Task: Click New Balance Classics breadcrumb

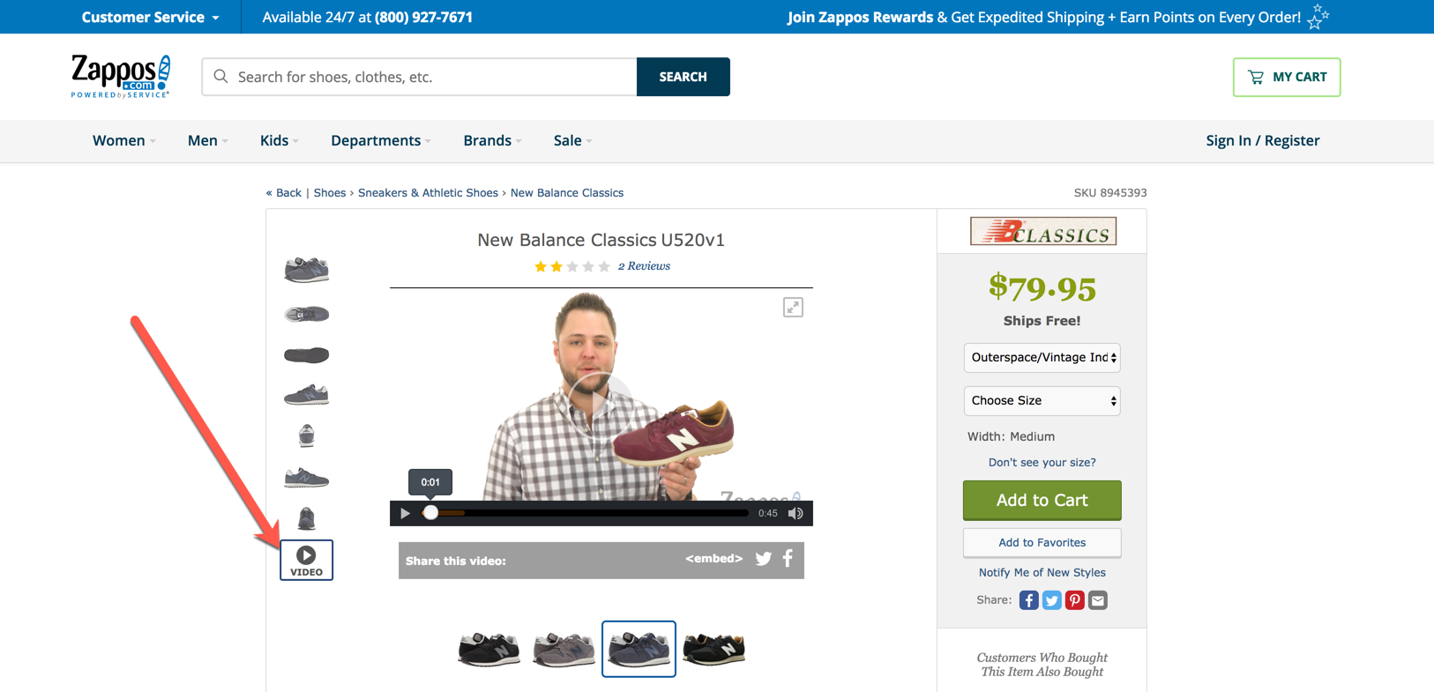Action: pos(567,193)
